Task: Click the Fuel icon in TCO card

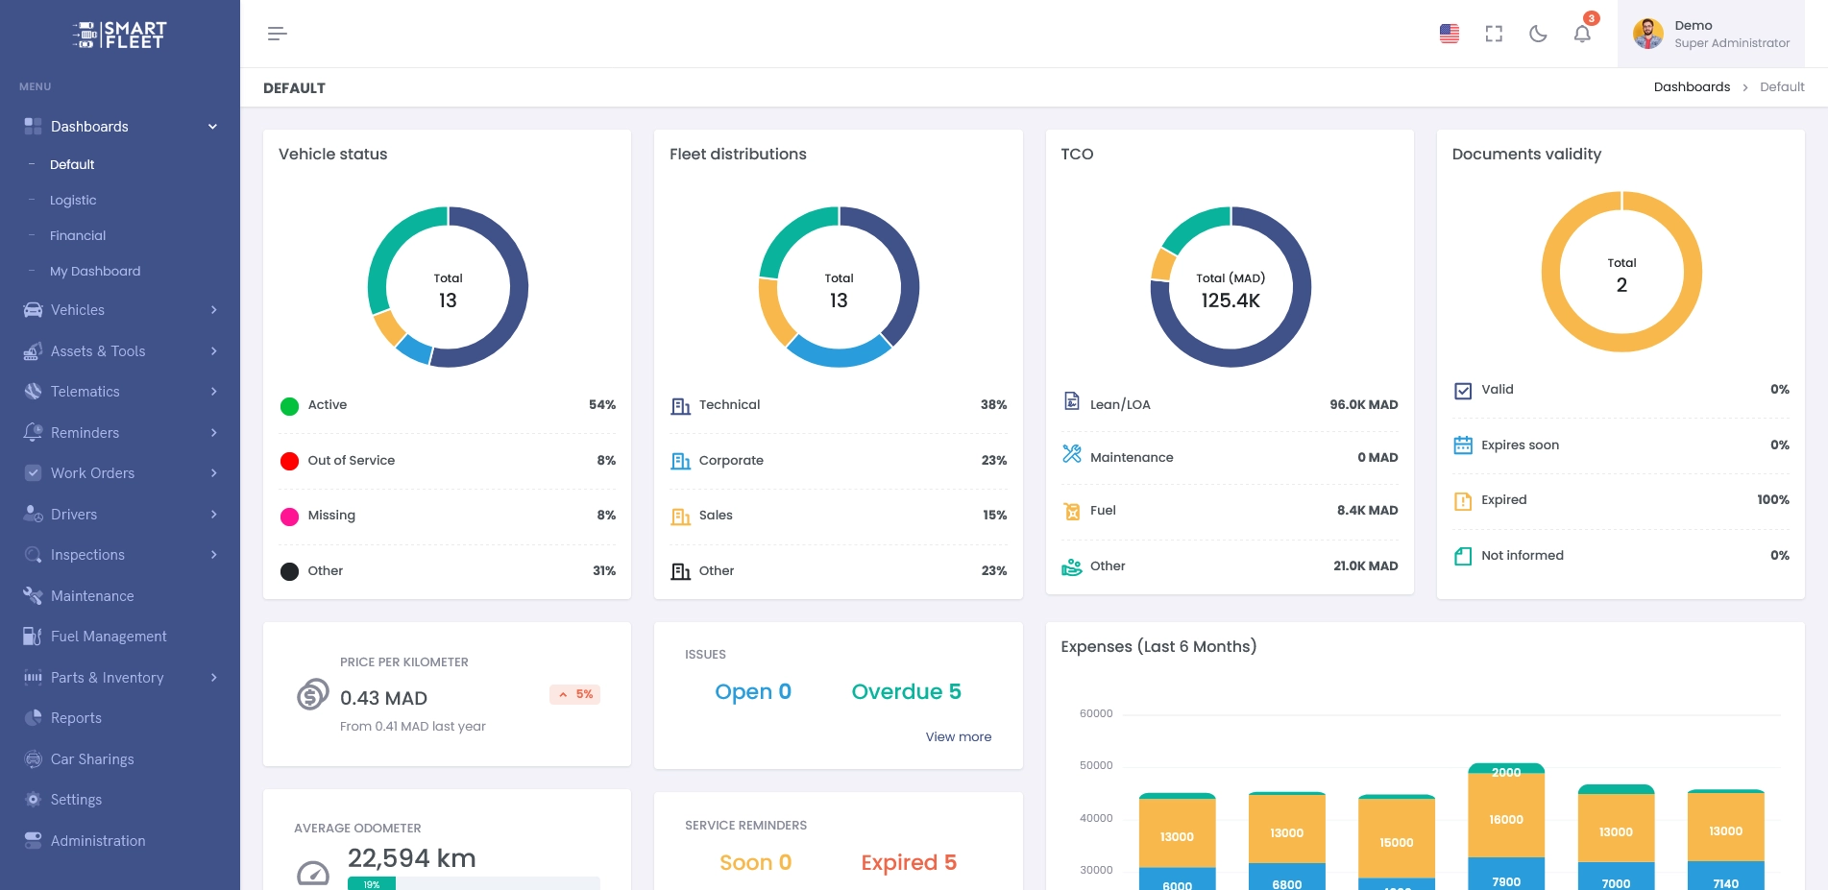Action: point(1071,511)
